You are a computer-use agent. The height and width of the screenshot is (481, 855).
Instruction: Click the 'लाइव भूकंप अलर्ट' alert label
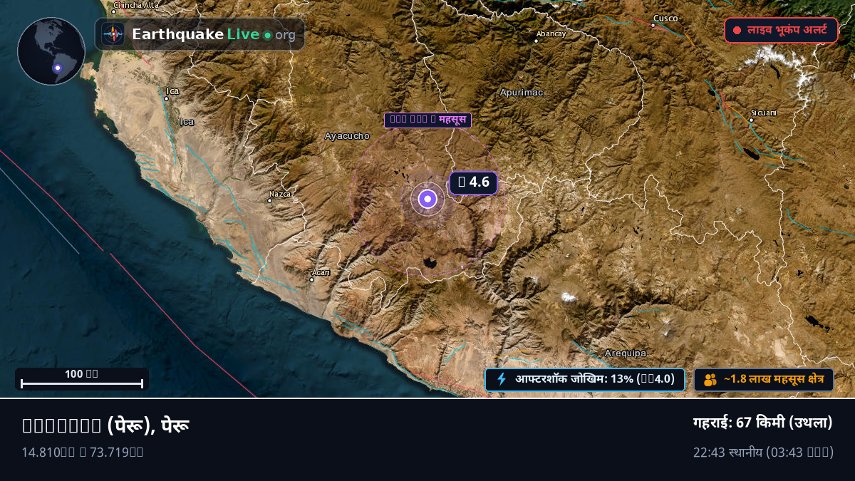787,31
